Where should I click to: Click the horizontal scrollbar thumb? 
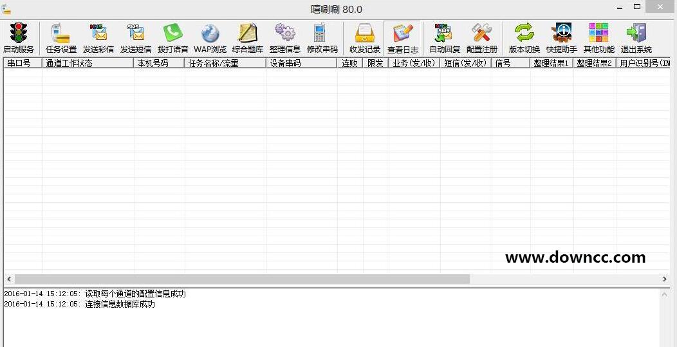pyautogui.click(x=242, y=279)
